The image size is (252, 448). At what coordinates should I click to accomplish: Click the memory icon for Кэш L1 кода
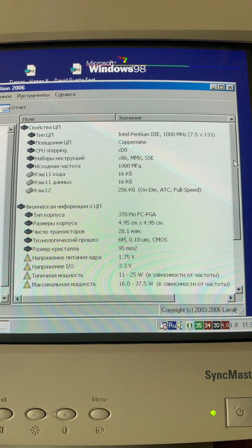click(30, 174)
